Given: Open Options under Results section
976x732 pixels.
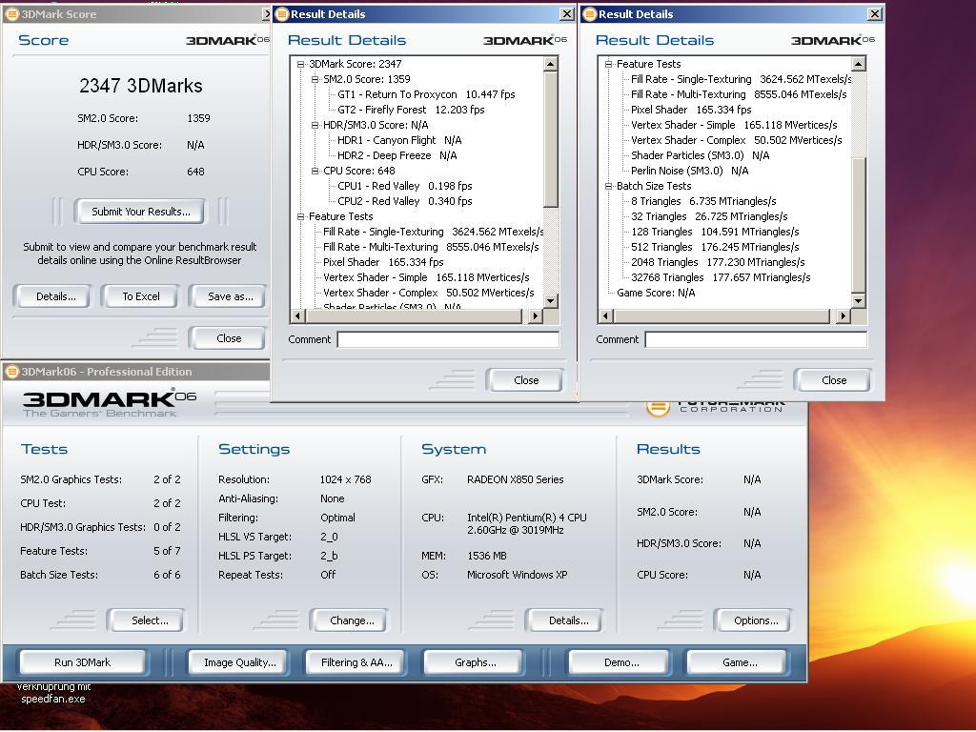Looking at the screenshot, I should pos(755,620).
